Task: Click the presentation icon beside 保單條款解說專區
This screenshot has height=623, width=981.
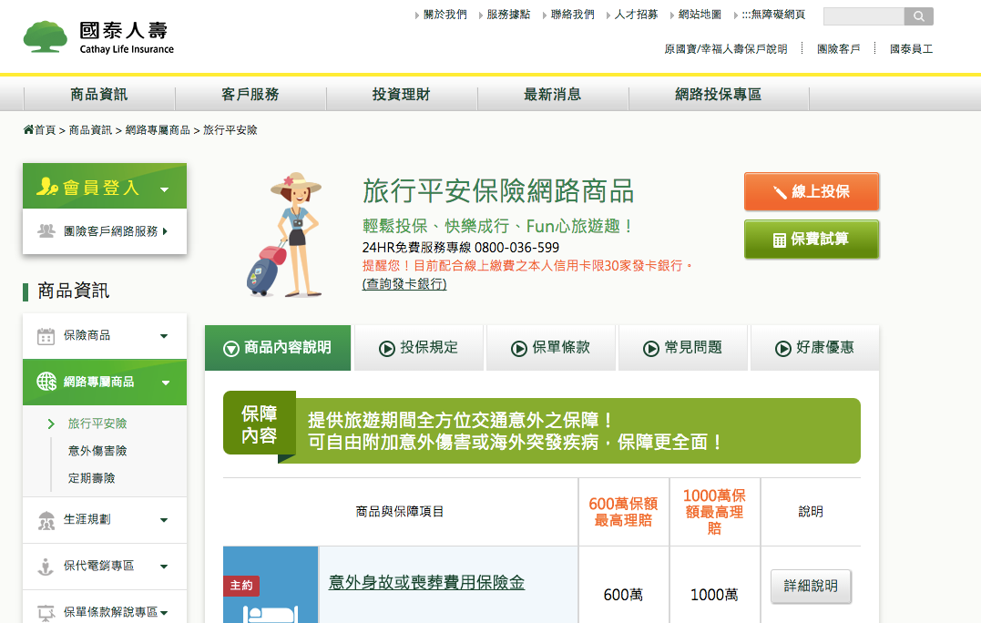Action: click(46, 612)
